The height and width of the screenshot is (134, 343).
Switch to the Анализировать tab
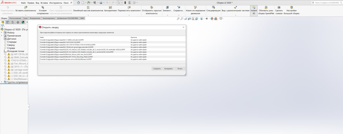[49, 18]
